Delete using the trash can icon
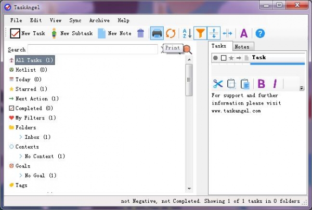Screen dimensions: 312x210 140,33
